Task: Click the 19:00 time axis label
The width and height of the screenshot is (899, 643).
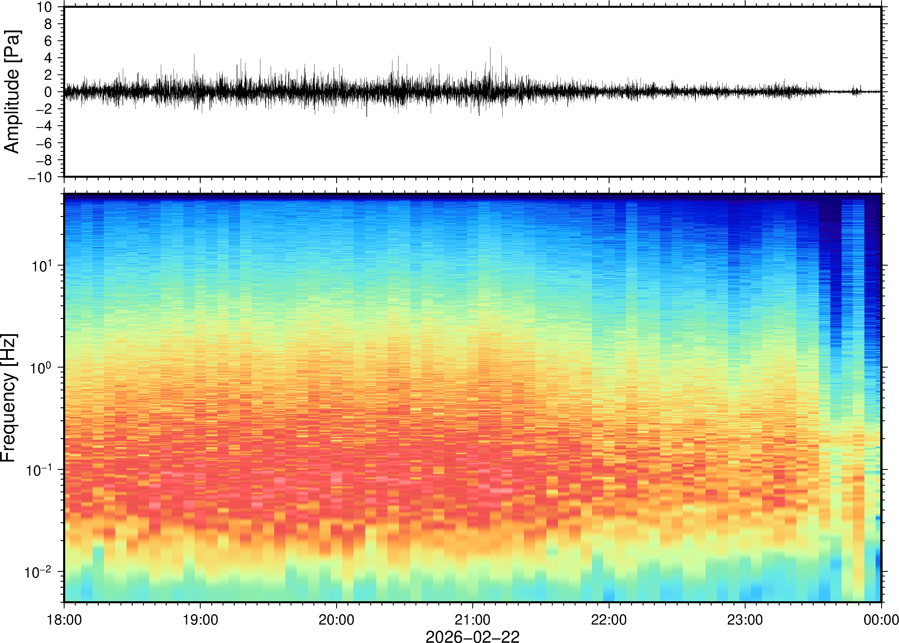Action: 200,620
